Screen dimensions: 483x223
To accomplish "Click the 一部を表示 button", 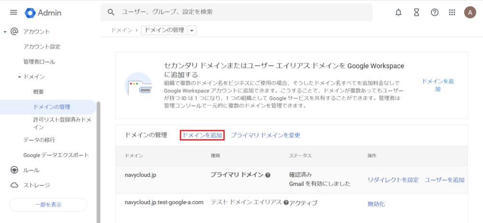I will pyautogui.click(x=48, y=205).
